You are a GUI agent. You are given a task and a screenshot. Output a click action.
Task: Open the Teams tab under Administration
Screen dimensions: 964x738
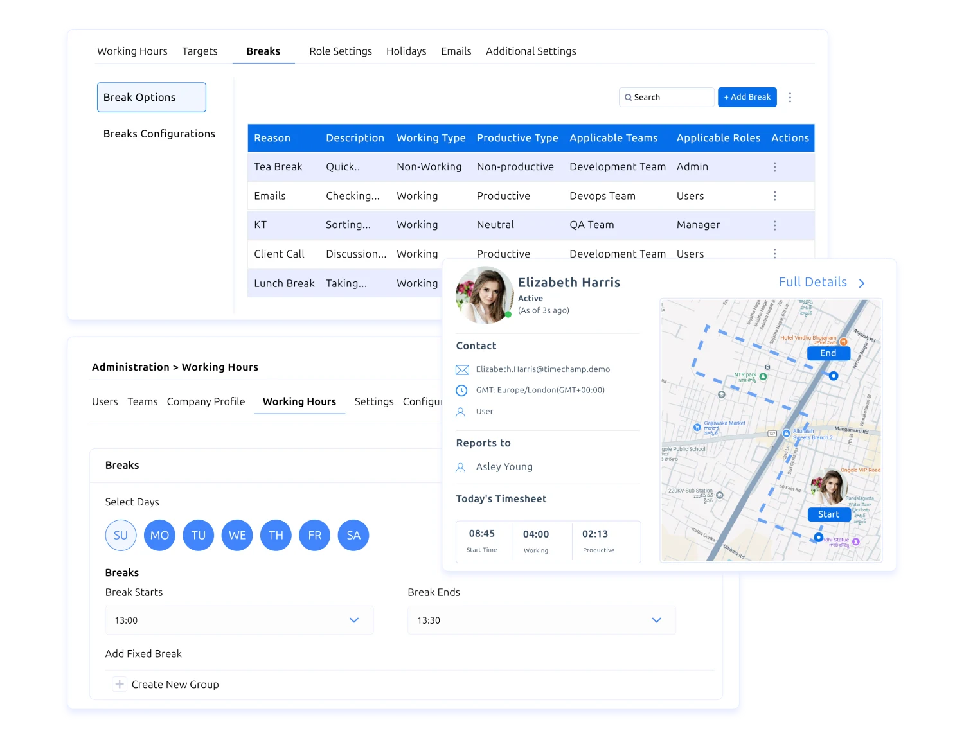point(142,401)
